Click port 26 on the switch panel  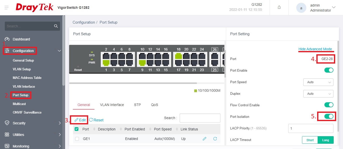(215, 56)
